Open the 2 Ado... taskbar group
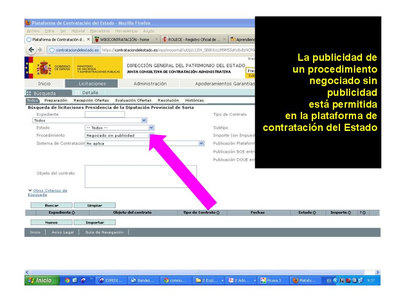 pos(241,280)
